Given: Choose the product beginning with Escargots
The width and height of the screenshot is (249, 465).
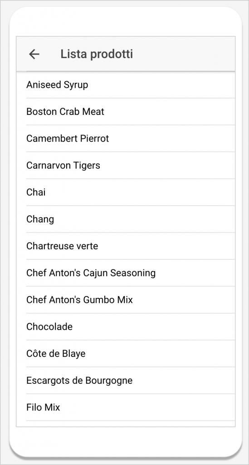Looking at the screenshot, I should [x=126, y=381].
